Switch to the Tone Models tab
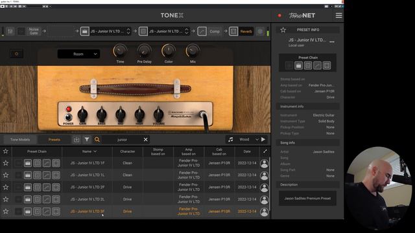 (x=20, y=140)
